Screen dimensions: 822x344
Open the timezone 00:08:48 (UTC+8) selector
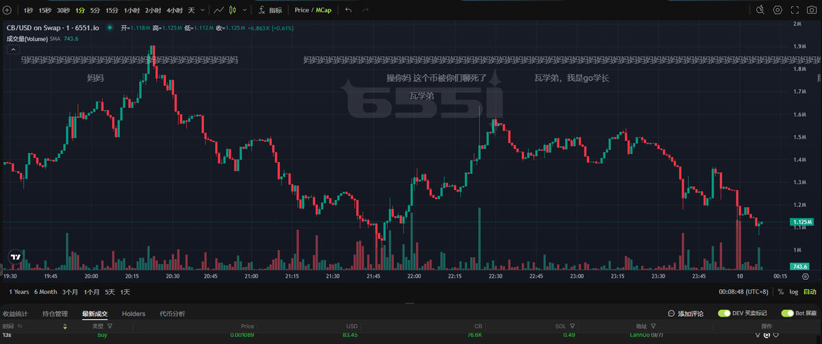[743, 291]
